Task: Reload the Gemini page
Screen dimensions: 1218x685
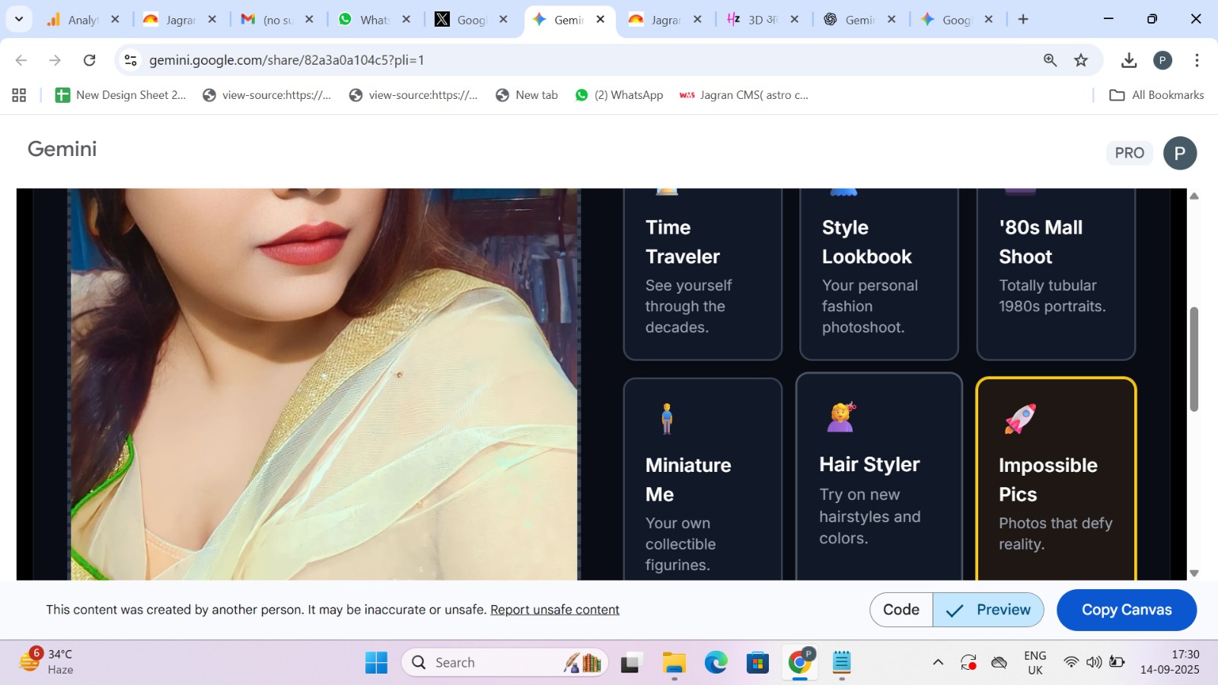Action: (x=90, y=60)
